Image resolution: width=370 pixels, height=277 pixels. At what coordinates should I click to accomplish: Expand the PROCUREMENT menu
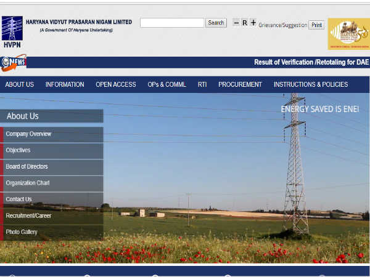click(240, 84)
